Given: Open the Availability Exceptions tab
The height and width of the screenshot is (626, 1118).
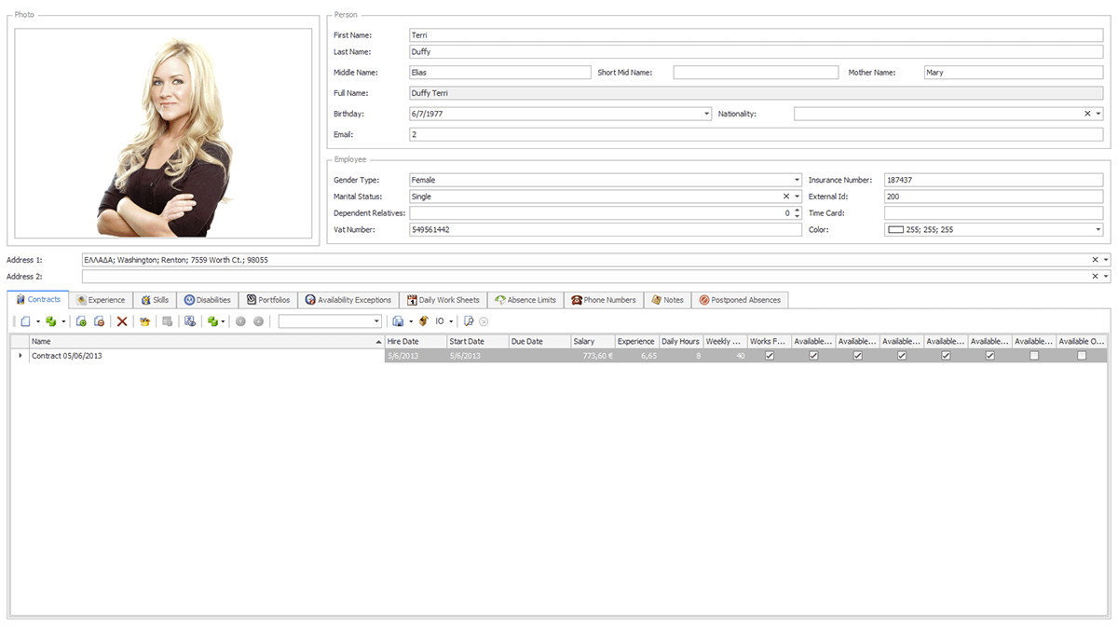Looking at the screenshot, I should point(348,300).
